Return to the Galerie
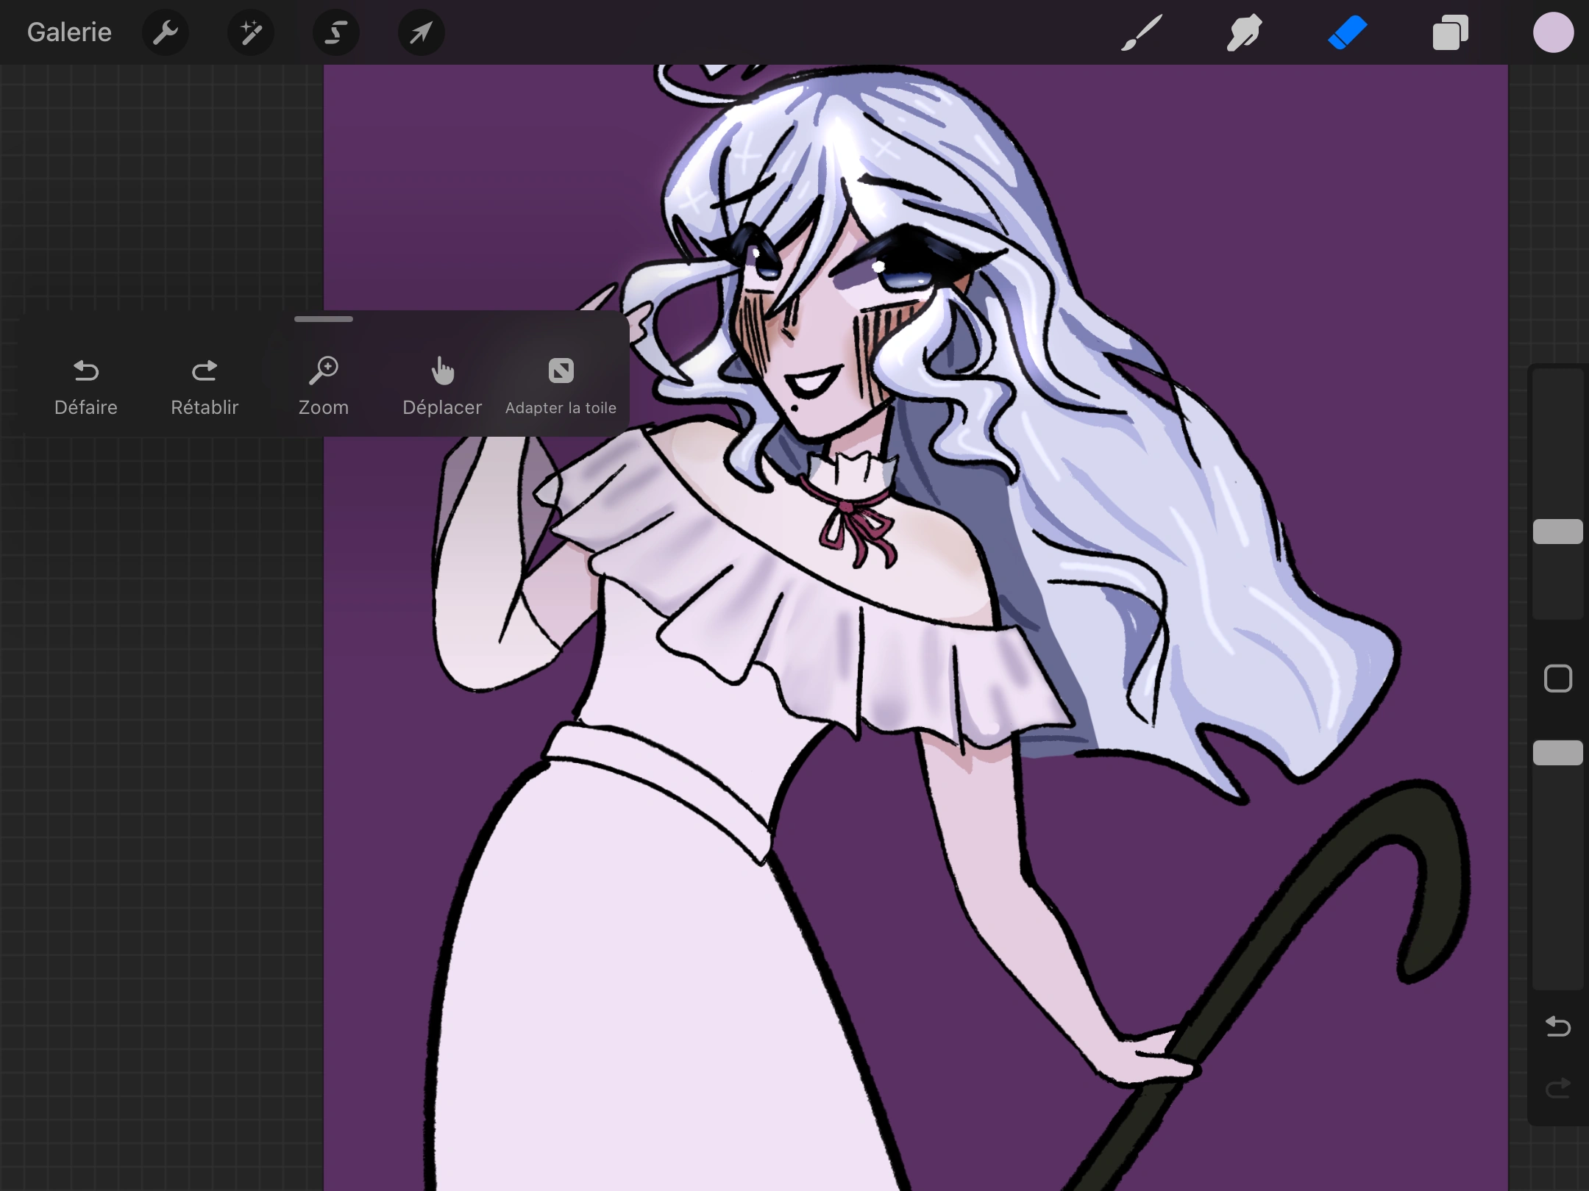1589x1191 pixels. (68, 32)
